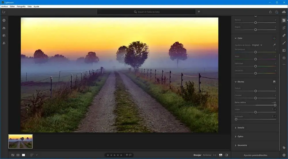Open the Vista menu
Image resolution: width=288 pixels, height=159 pixels.
tap(30, 6)
